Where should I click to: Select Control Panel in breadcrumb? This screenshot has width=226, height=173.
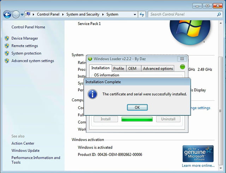[x=48, y=14]
